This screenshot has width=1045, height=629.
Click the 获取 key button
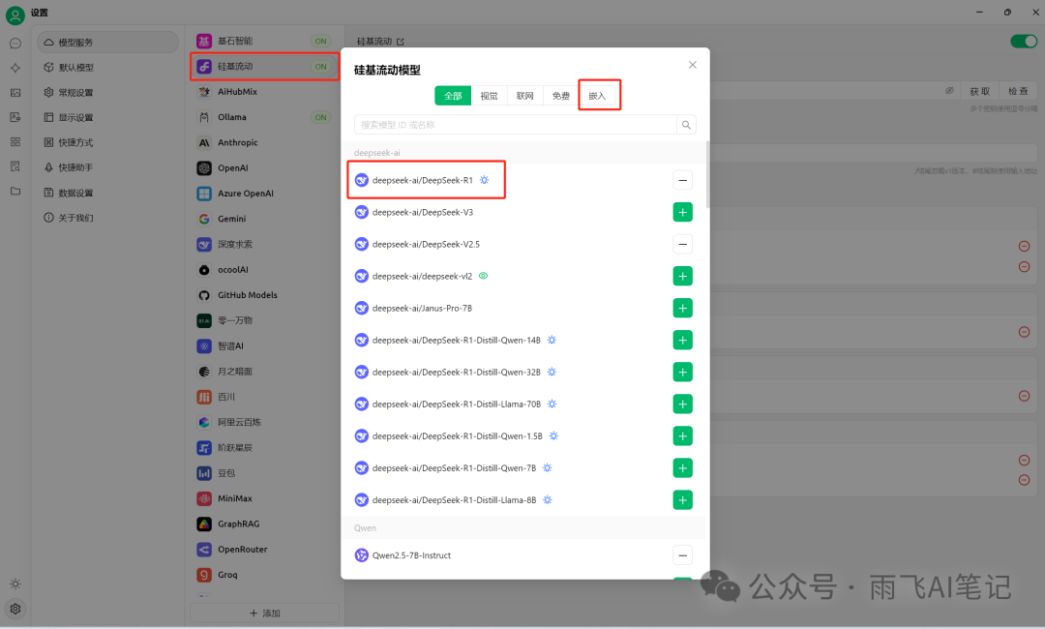point(979,91)
